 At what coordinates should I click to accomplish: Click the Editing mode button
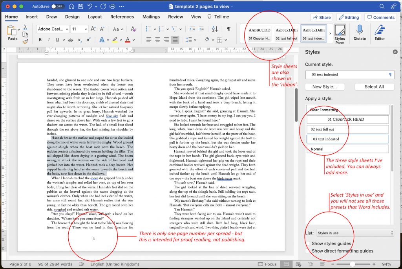[349, 17]
